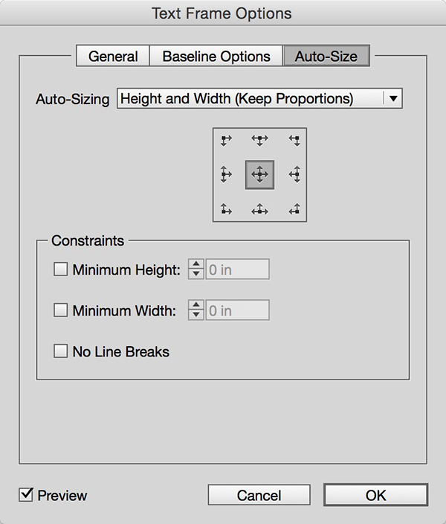Increase Minimum Height with up arrow

[196, 264]
